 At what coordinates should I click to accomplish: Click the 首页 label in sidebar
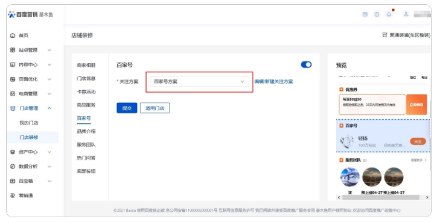24,35
